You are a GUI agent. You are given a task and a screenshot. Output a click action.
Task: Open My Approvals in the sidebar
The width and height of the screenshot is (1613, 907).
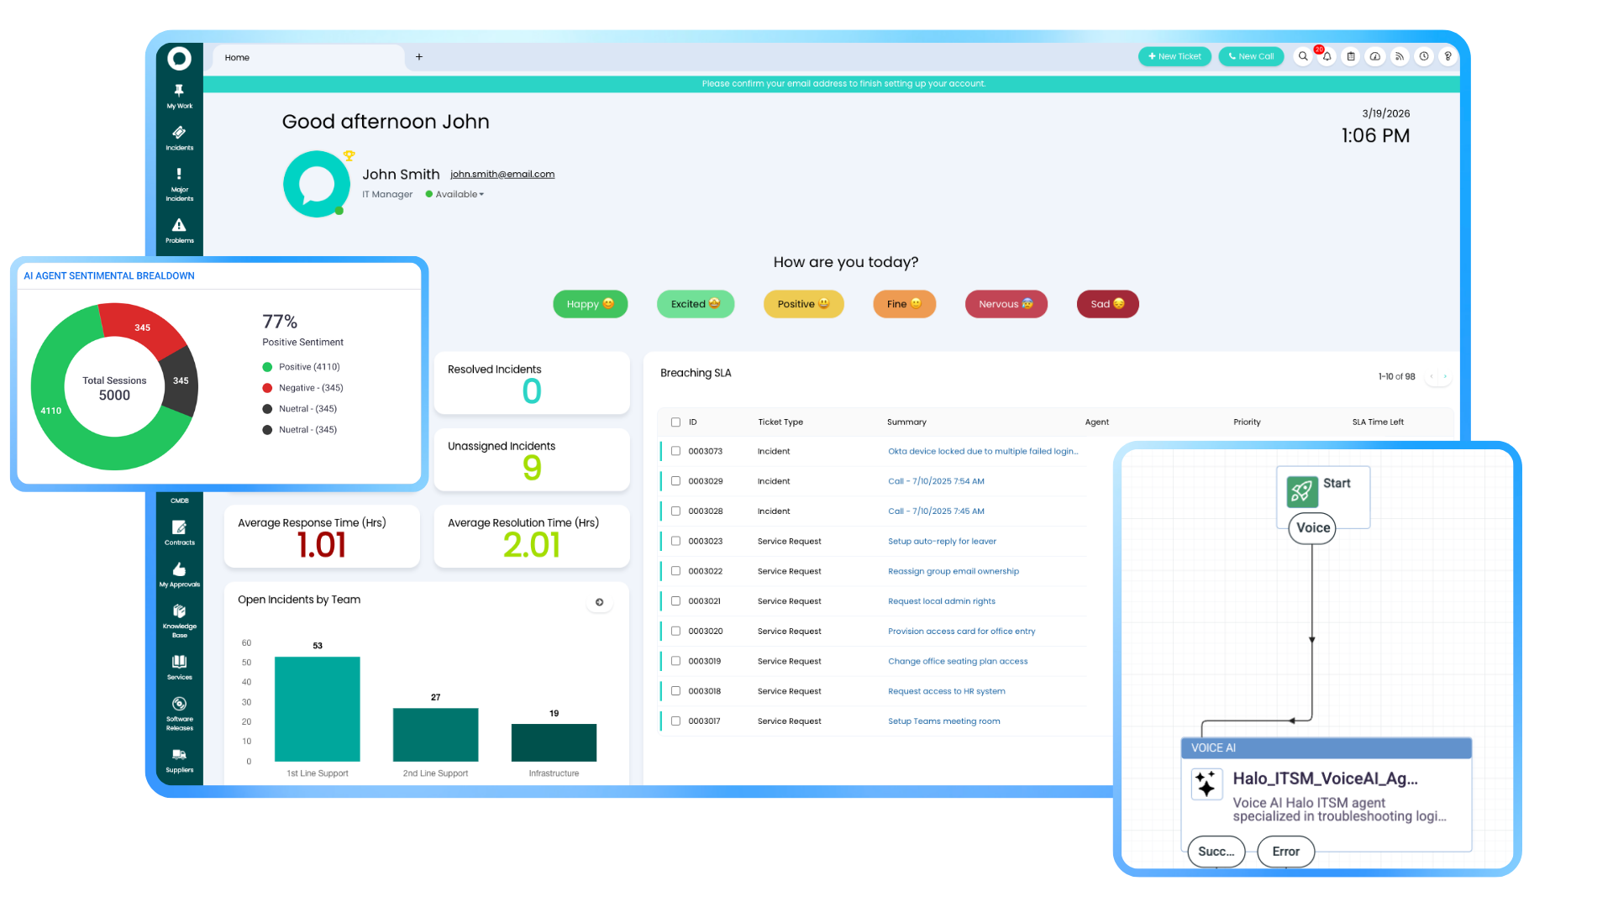[179, 574]
